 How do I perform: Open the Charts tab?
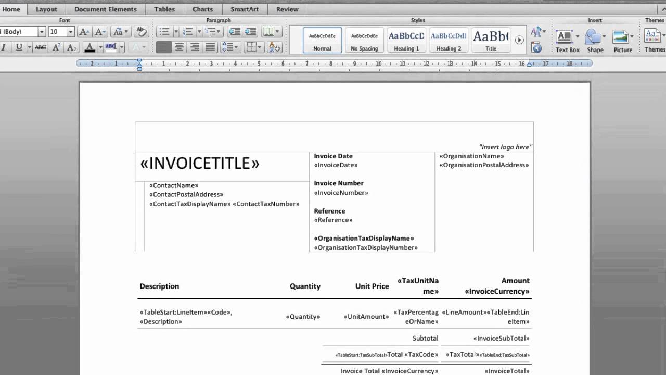[202, 9]
